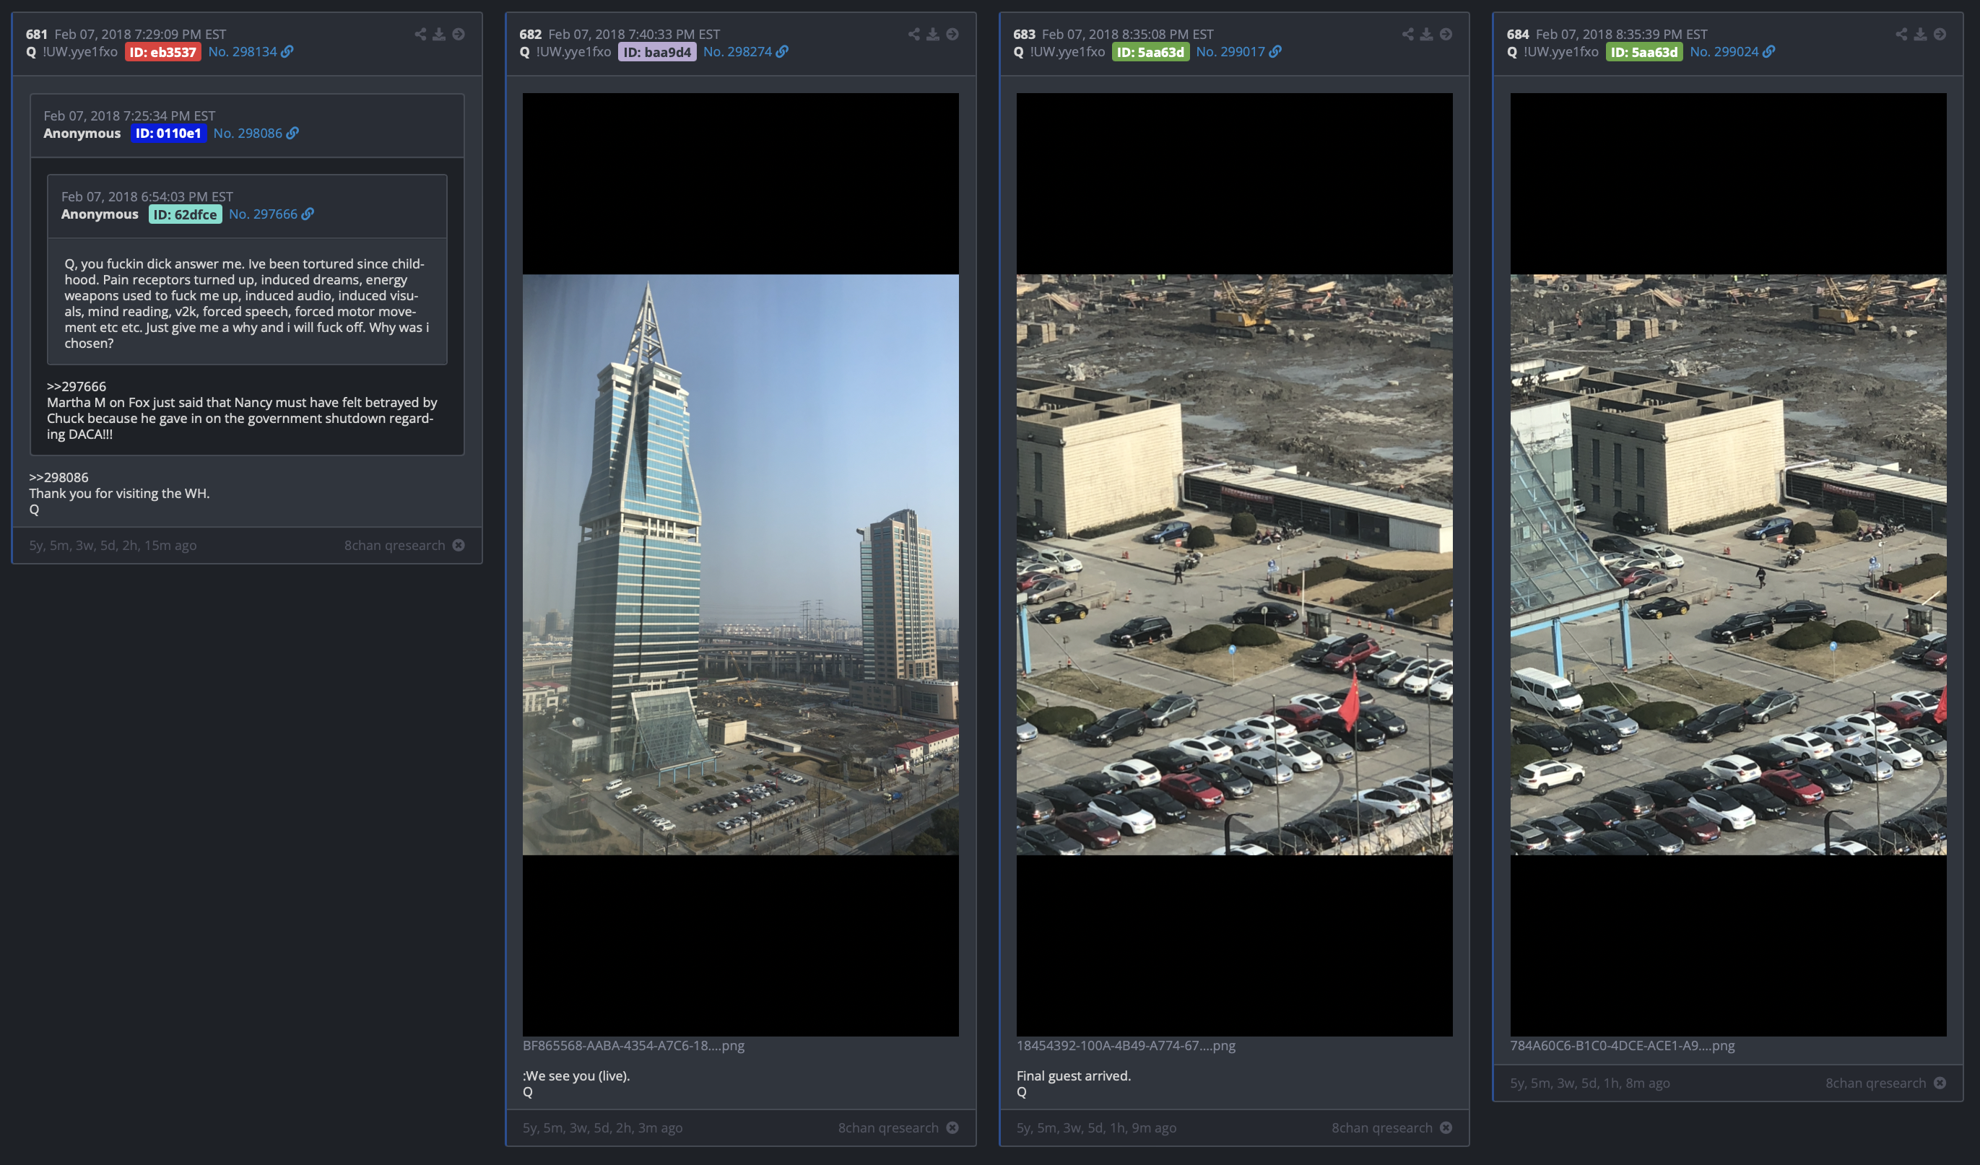Open quoted post link No. 298086
Viewport: 1980px width, 1165px height.
click(248, 134)
